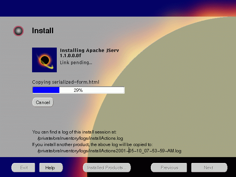The image size is (236, 177).
Task: Click the Exit button
Action: click(x=23, y=167)
